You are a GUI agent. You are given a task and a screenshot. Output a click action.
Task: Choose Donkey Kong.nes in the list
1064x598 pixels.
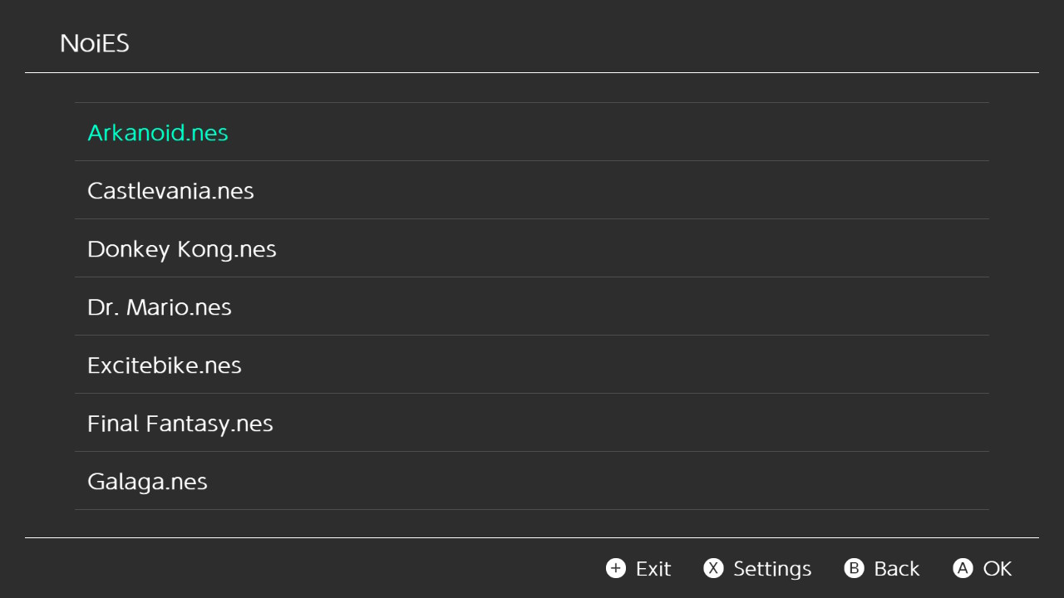(182, 249)
